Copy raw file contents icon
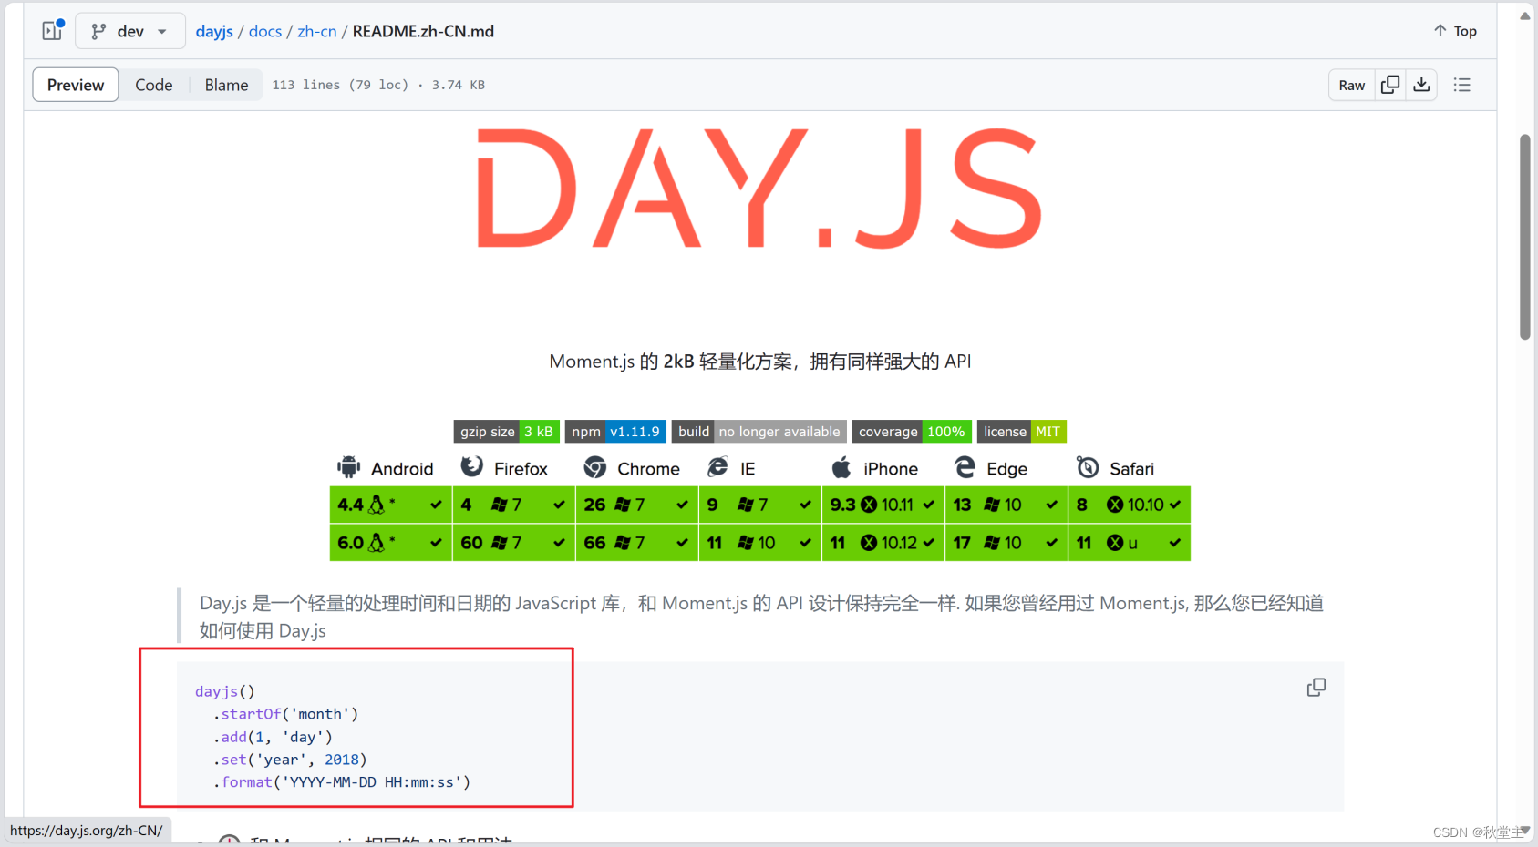1538x847 pixels. point(1390,85)
